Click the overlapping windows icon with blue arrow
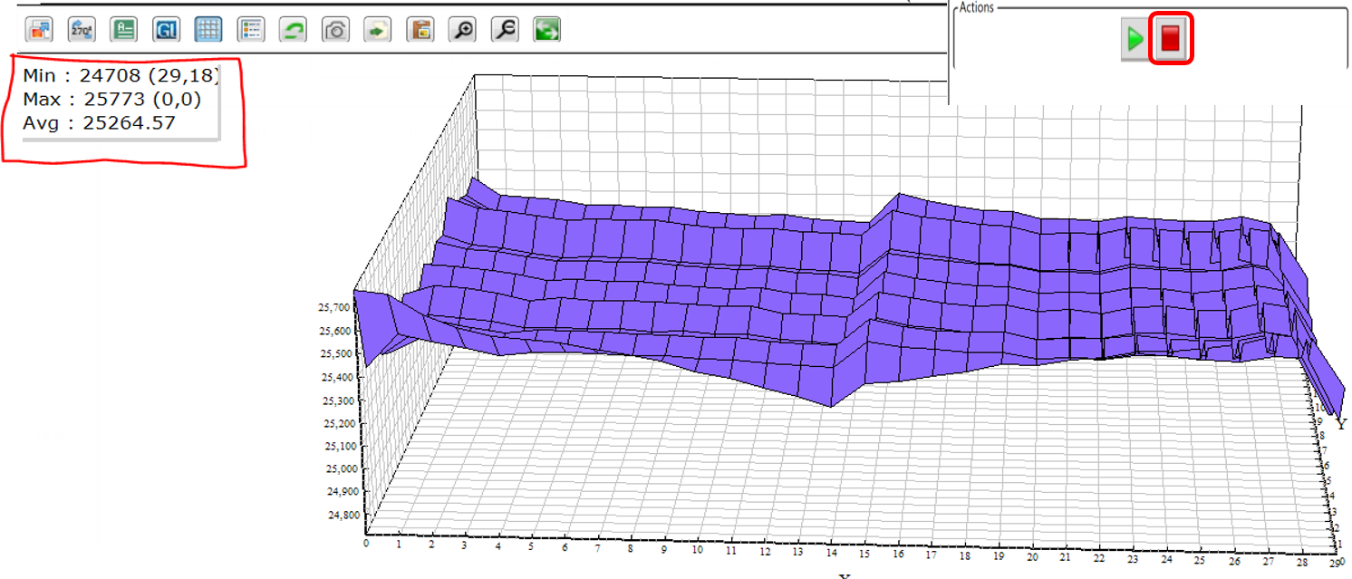Image resolution: width=1352 pixels, height=579 pixels. (x=39, y=29)
